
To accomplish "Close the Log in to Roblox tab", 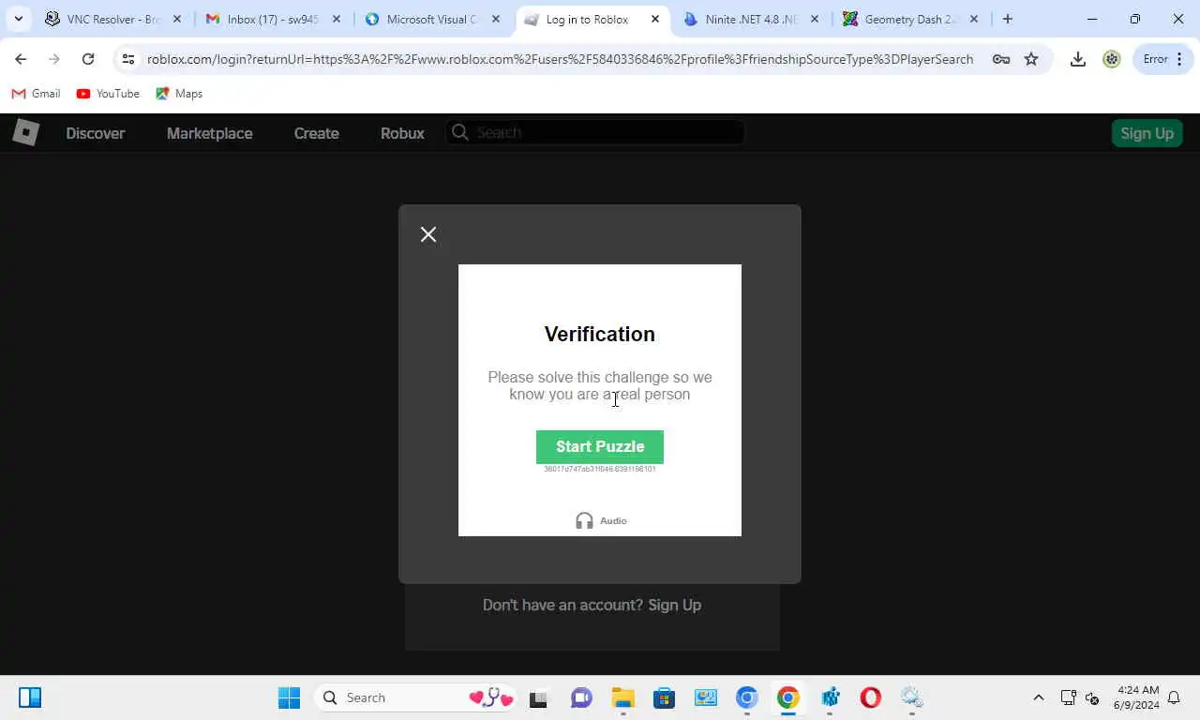I will [x=655, y=19].
